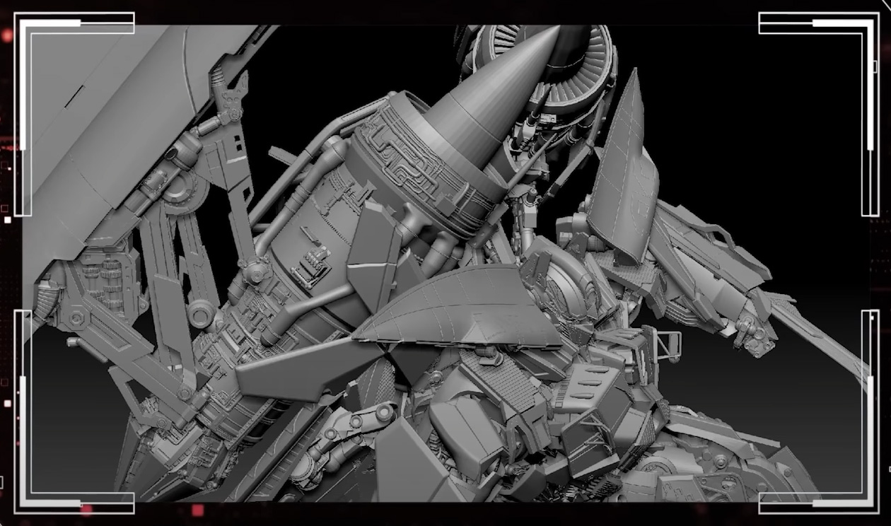The image size is (891, 526).
Task: Click the small solid white square on the upper left edge
Action: pos(7,220)
